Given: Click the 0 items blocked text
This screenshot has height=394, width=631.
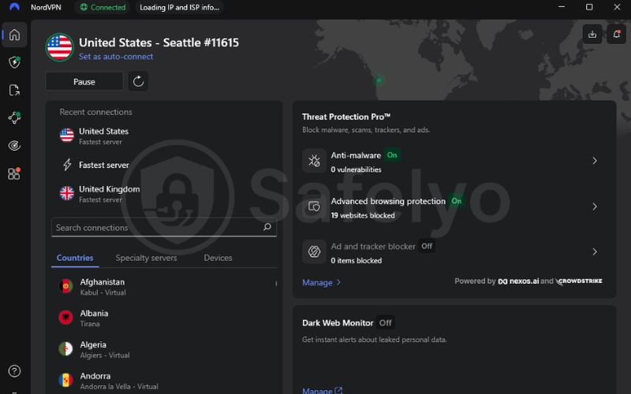Looking at the screenshot, I should pos(357,261).
